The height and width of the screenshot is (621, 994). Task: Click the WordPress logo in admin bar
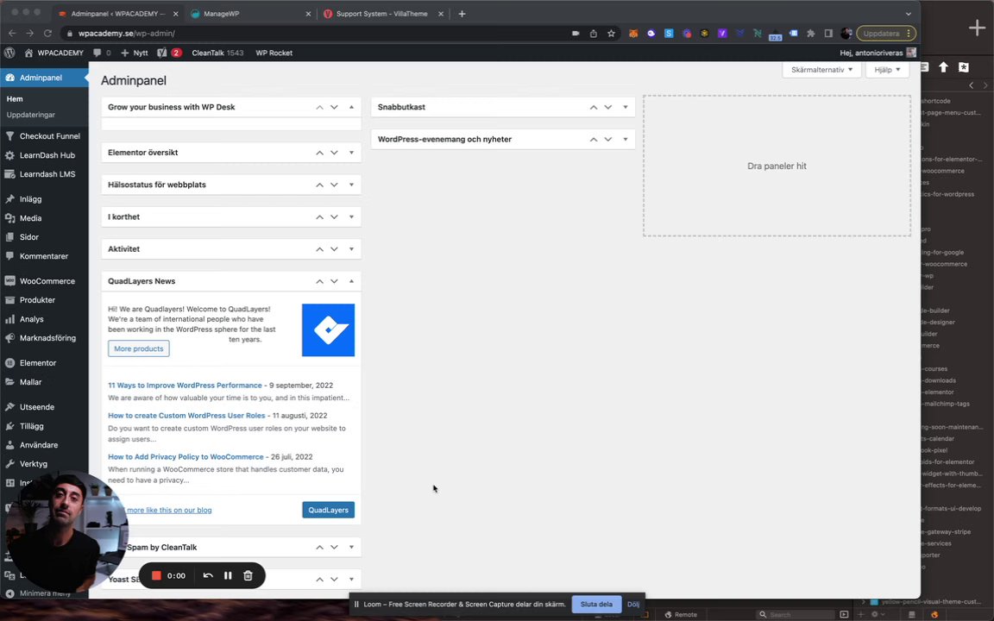9,53
